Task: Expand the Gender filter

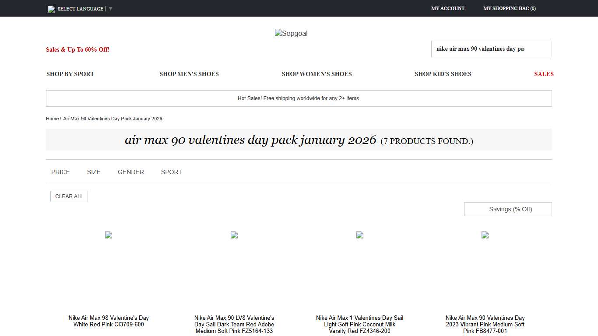Action: pyautogui.click(x=130, y=172)
